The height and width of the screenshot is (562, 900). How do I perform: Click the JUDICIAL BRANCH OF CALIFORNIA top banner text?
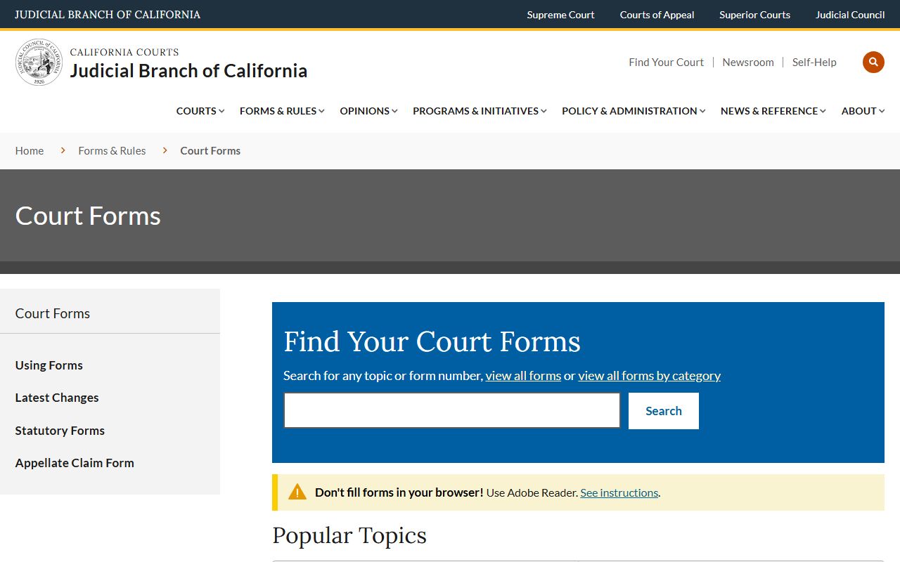click(x=108, y=15)
